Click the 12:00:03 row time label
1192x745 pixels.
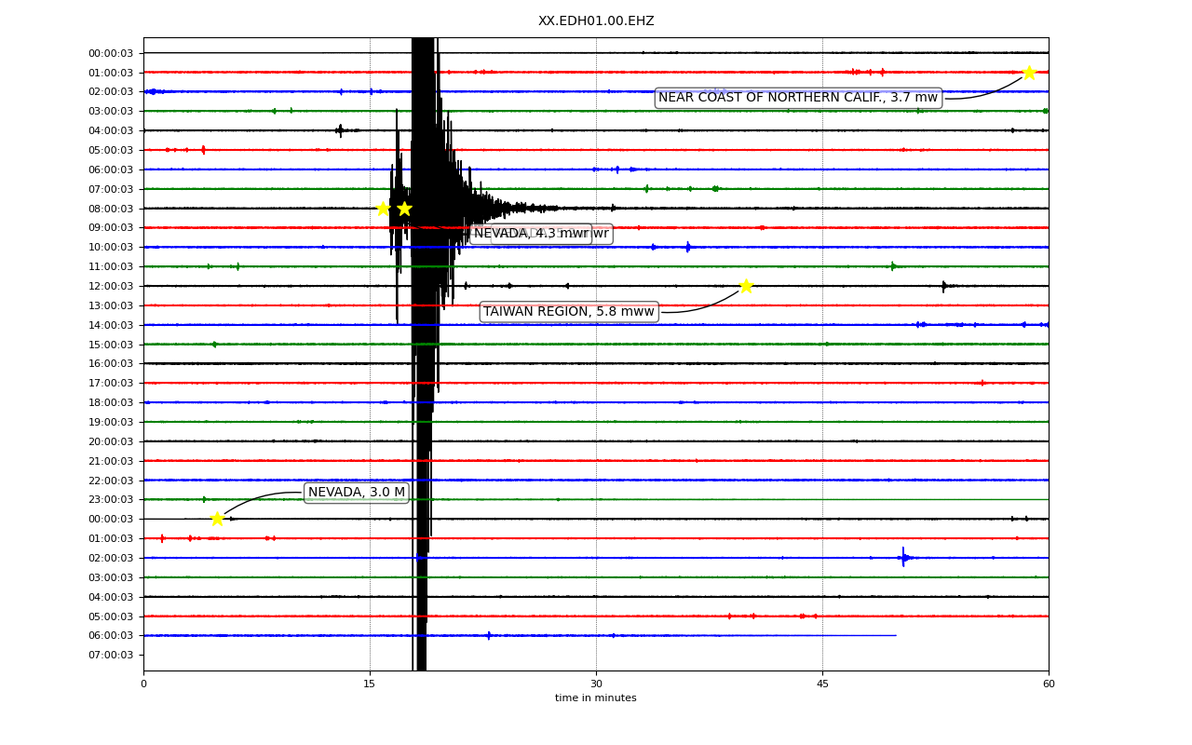coord(111,286)
